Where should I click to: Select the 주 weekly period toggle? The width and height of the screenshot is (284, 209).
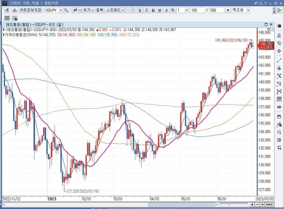pyautogui.click(x=147, y=10)
